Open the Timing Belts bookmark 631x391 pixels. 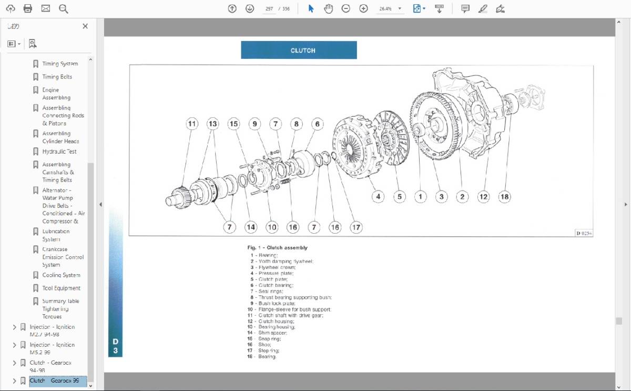pos(57,77)
